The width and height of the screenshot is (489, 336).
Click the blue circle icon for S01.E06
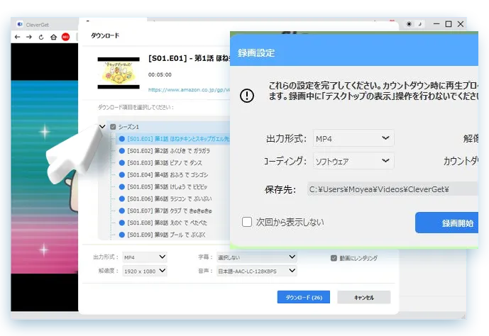122,198
